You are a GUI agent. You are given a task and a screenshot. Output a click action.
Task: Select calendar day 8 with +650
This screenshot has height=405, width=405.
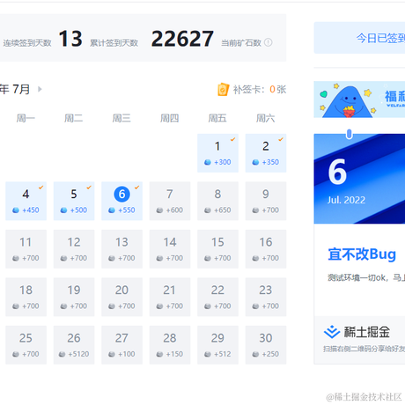(x=217, y=201)
